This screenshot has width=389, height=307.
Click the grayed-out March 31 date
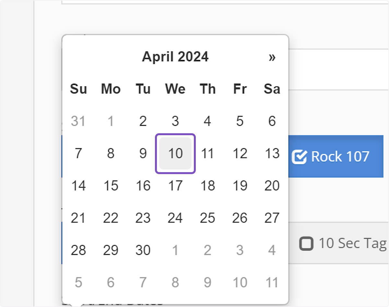click(x=78, y=121)
